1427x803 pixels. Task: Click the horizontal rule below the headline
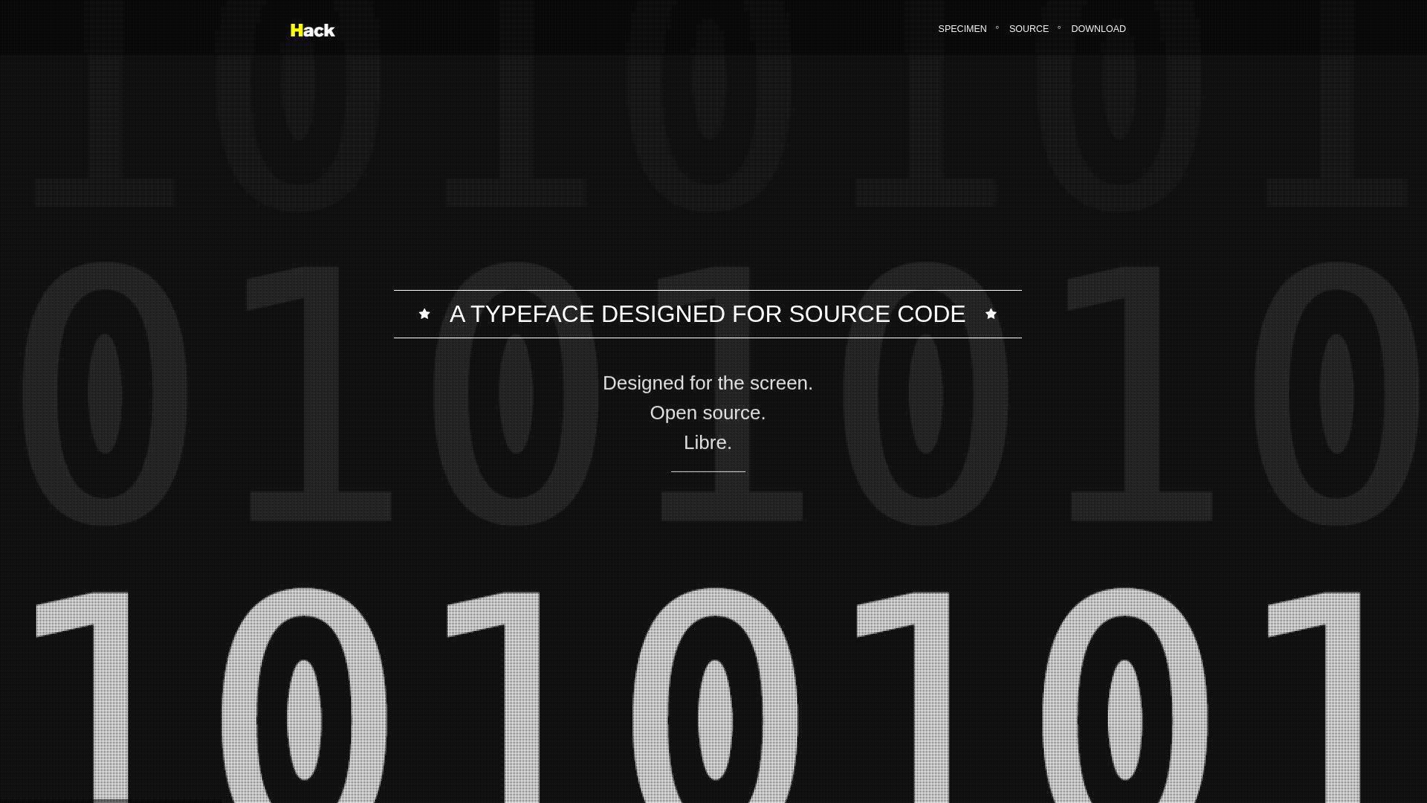coord(708,338)
